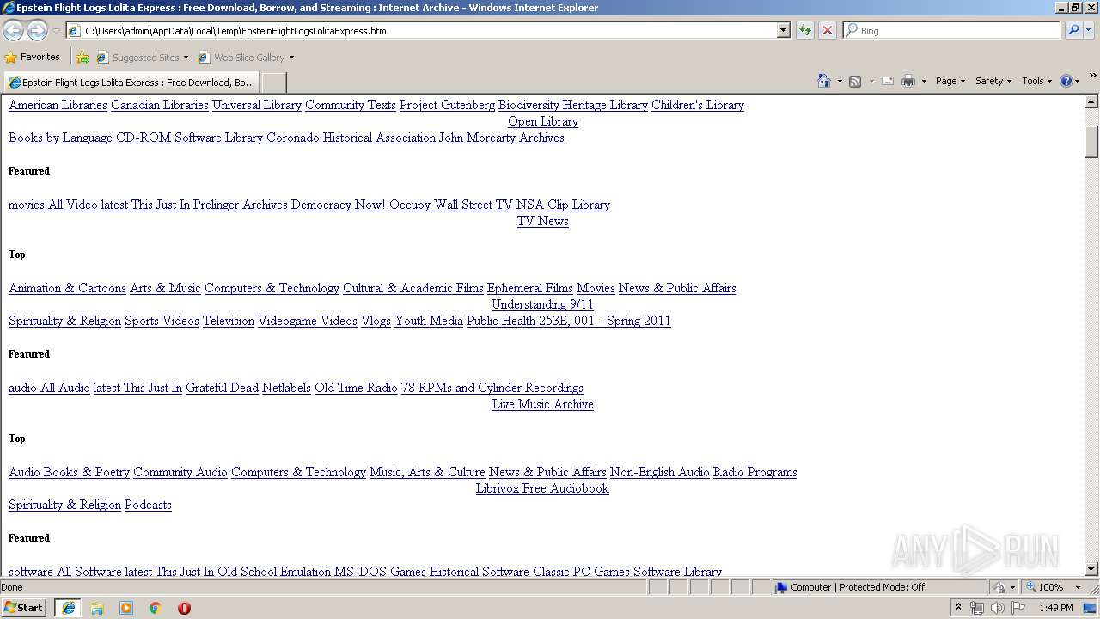Open Understanding 9/11 link

[x=542, y=304]
